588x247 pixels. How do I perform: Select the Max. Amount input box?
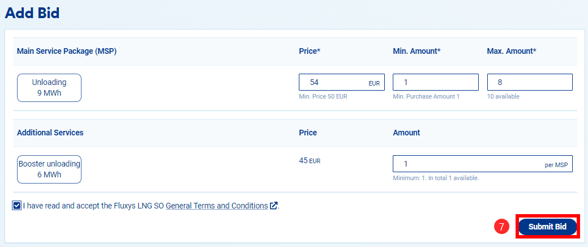[x=530, y=82]
